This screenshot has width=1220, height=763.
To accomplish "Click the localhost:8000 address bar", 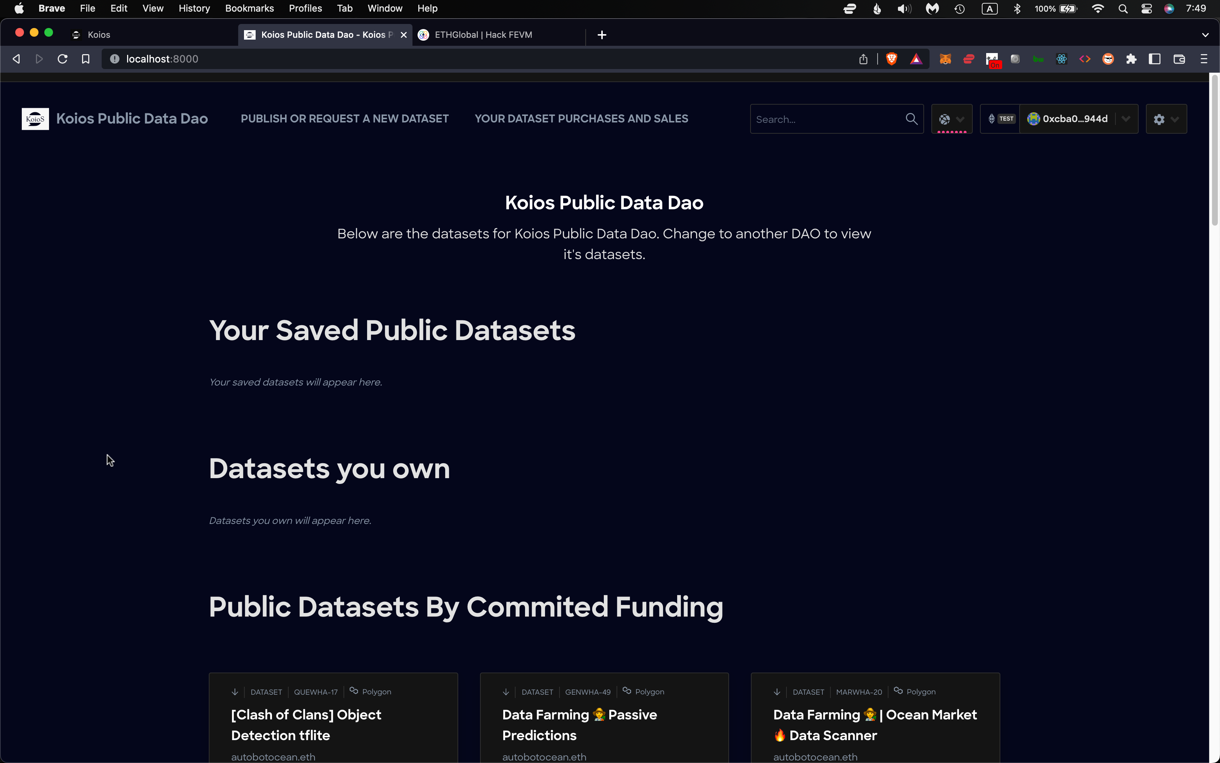I will point(479,59).
